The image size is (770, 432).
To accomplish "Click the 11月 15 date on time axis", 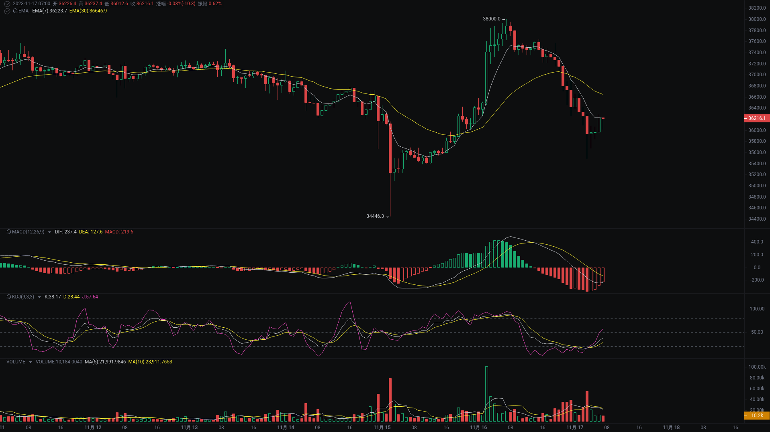I will tap(382, 428).
